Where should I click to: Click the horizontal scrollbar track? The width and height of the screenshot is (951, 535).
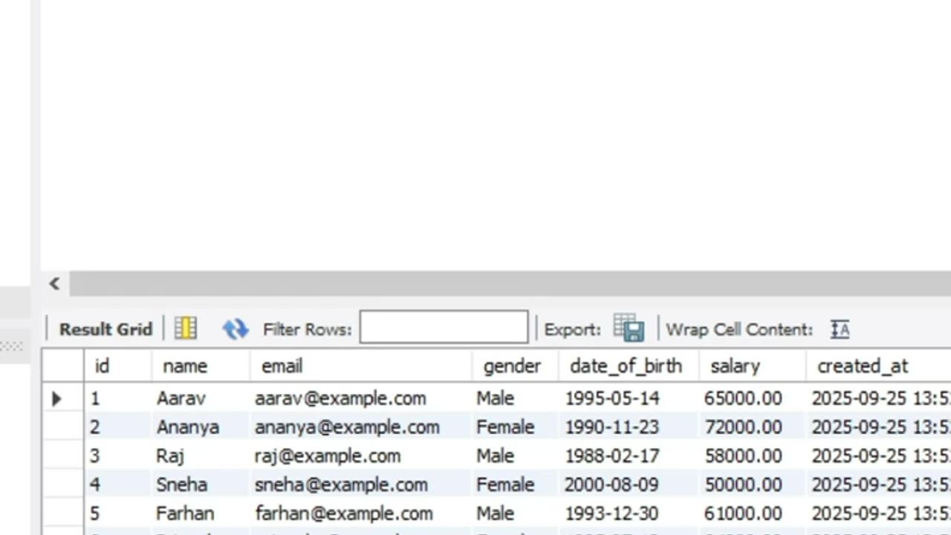click(510, 283)
